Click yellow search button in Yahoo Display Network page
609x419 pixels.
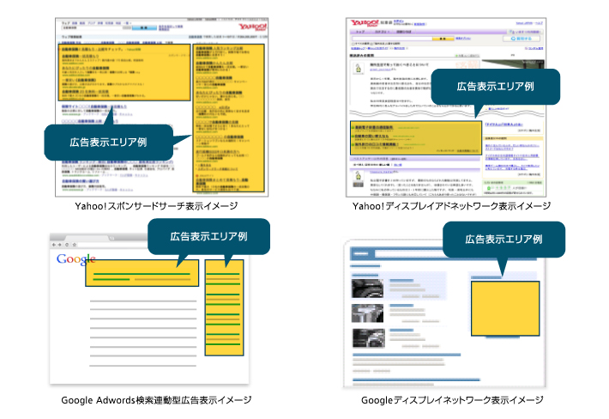click(443, 39)
